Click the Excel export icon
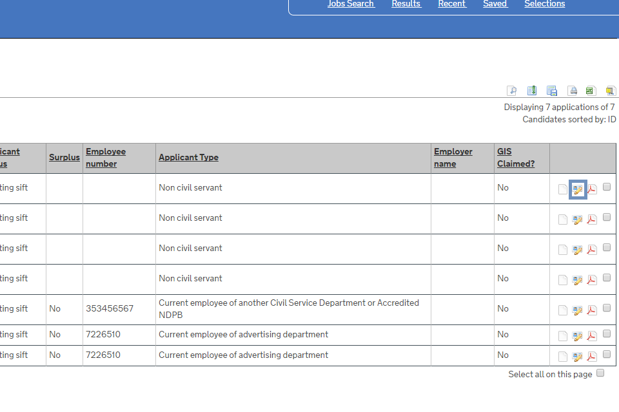Screen dimensions: 619x412 point(590,91)
